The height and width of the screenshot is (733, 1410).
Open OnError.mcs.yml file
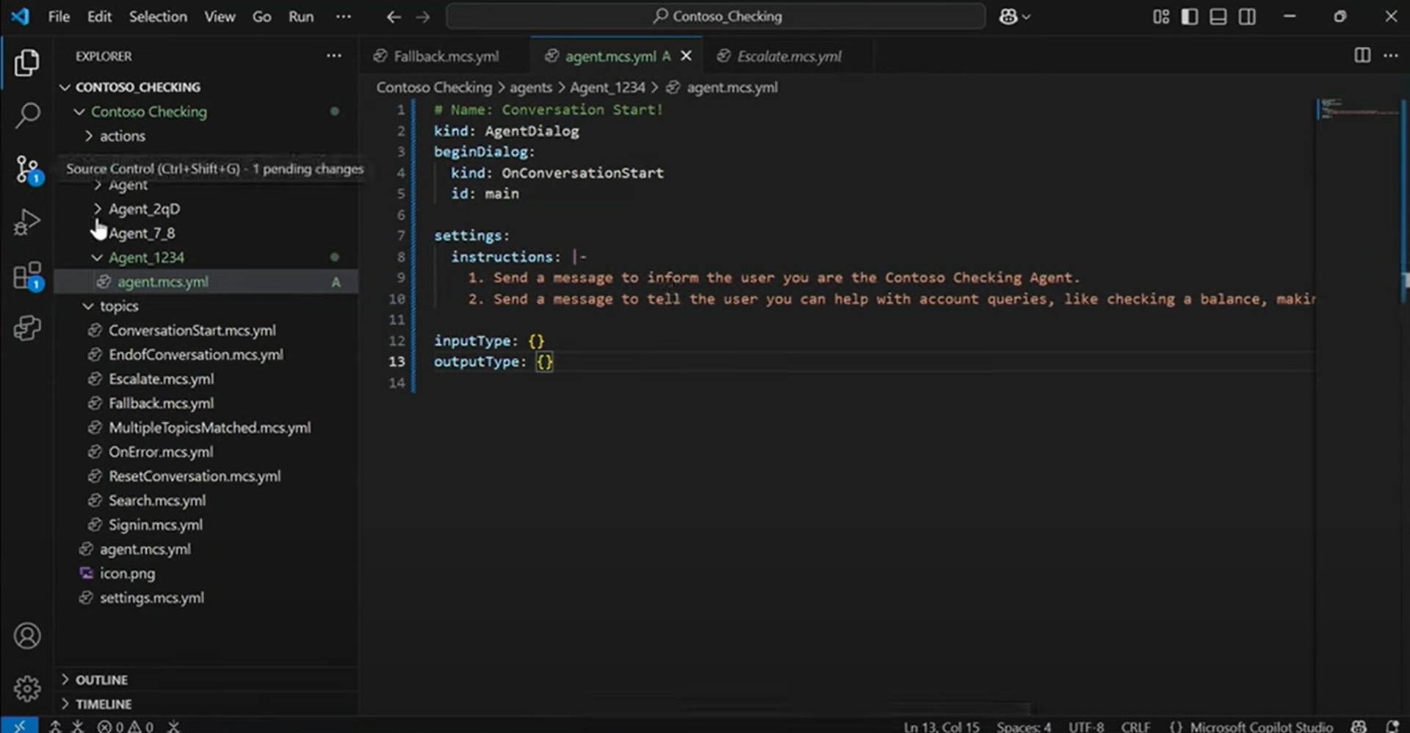coord(161,451)
